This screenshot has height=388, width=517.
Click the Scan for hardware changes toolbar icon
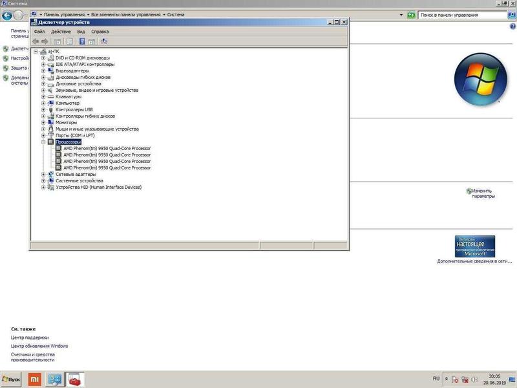(104, 41)
